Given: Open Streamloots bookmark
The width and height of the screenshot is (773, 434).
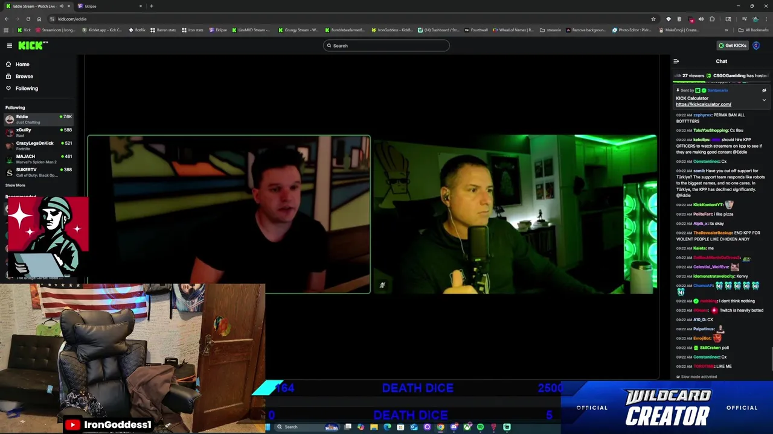Looking at the screenshot, I should point(56,30).
